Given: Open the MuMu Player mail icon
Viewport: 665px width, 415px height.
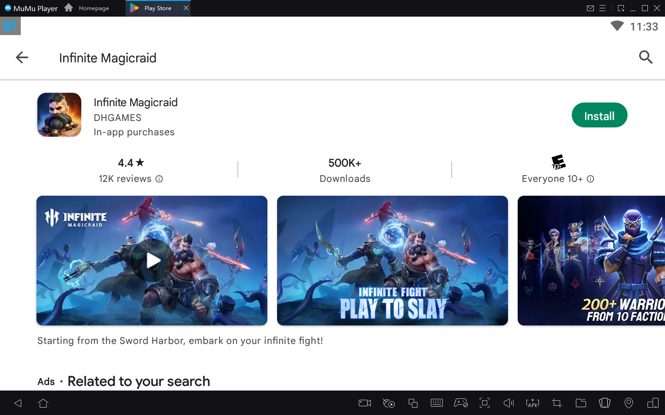Looking at the screenshot, I should coord(590,8).
